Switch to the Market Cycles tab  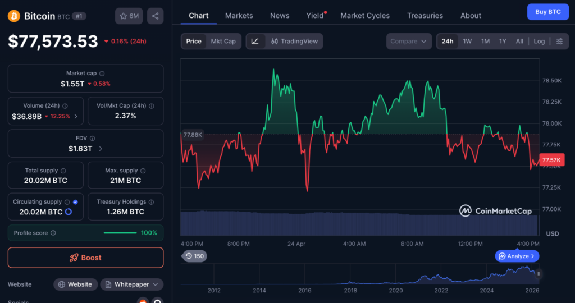click(x=365, y=16)
